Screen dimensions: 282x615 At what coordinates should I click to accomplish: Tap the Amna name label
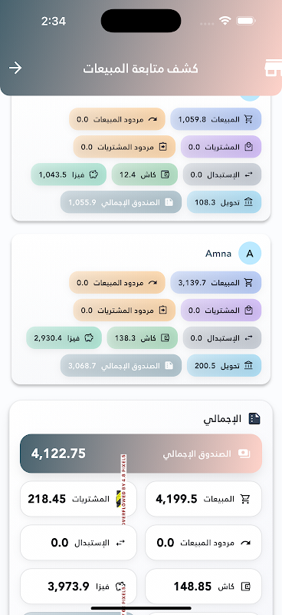click(x=218, y=254)
